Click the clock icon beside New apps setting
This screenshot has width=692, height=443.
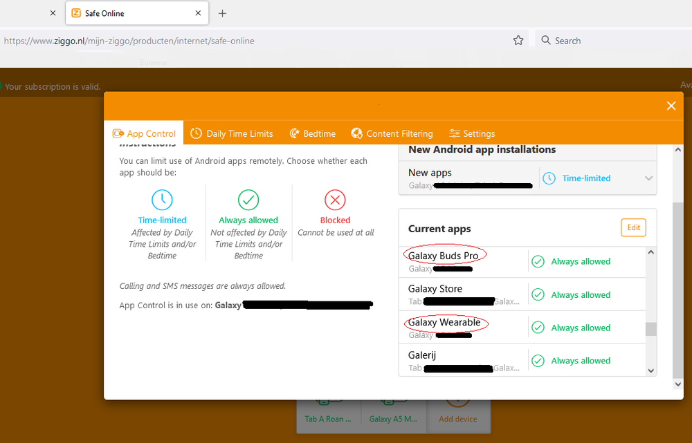point(549,178)
